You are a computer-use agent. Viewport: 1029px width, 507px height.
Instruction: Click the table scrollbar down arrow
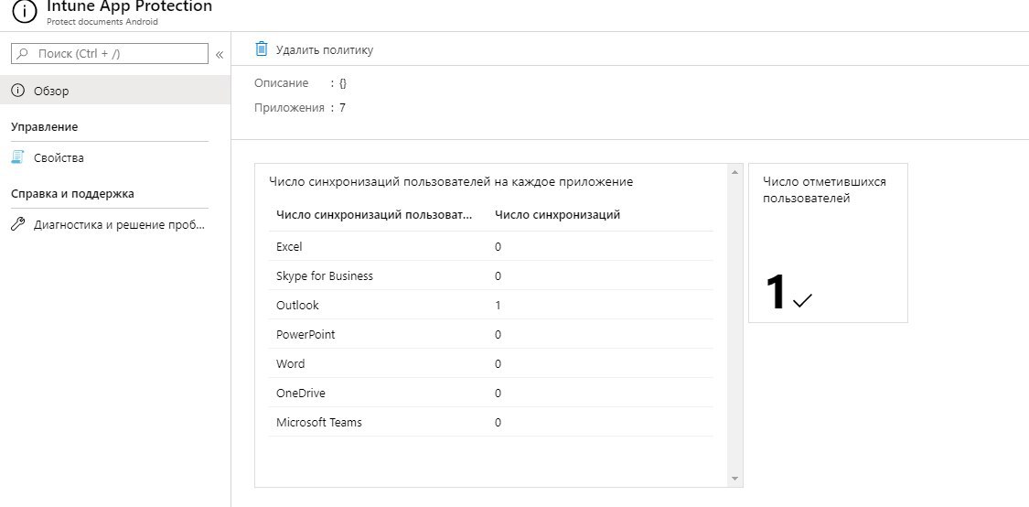click(x=734, y=478)
